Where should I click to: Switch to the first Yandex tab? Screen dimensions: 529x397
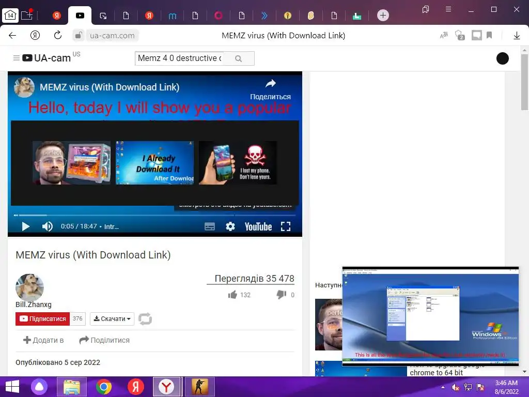57,15
